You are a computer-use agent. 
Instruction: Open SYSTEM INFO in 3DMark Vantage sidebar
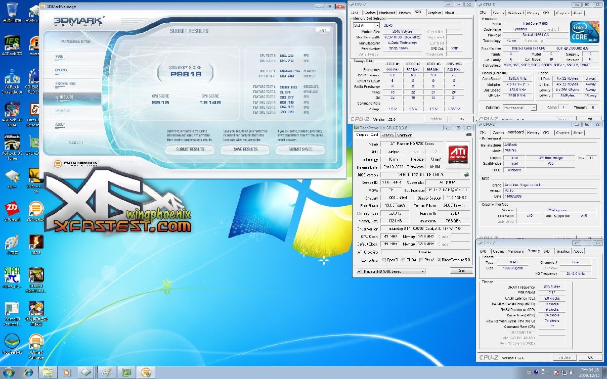65,83
